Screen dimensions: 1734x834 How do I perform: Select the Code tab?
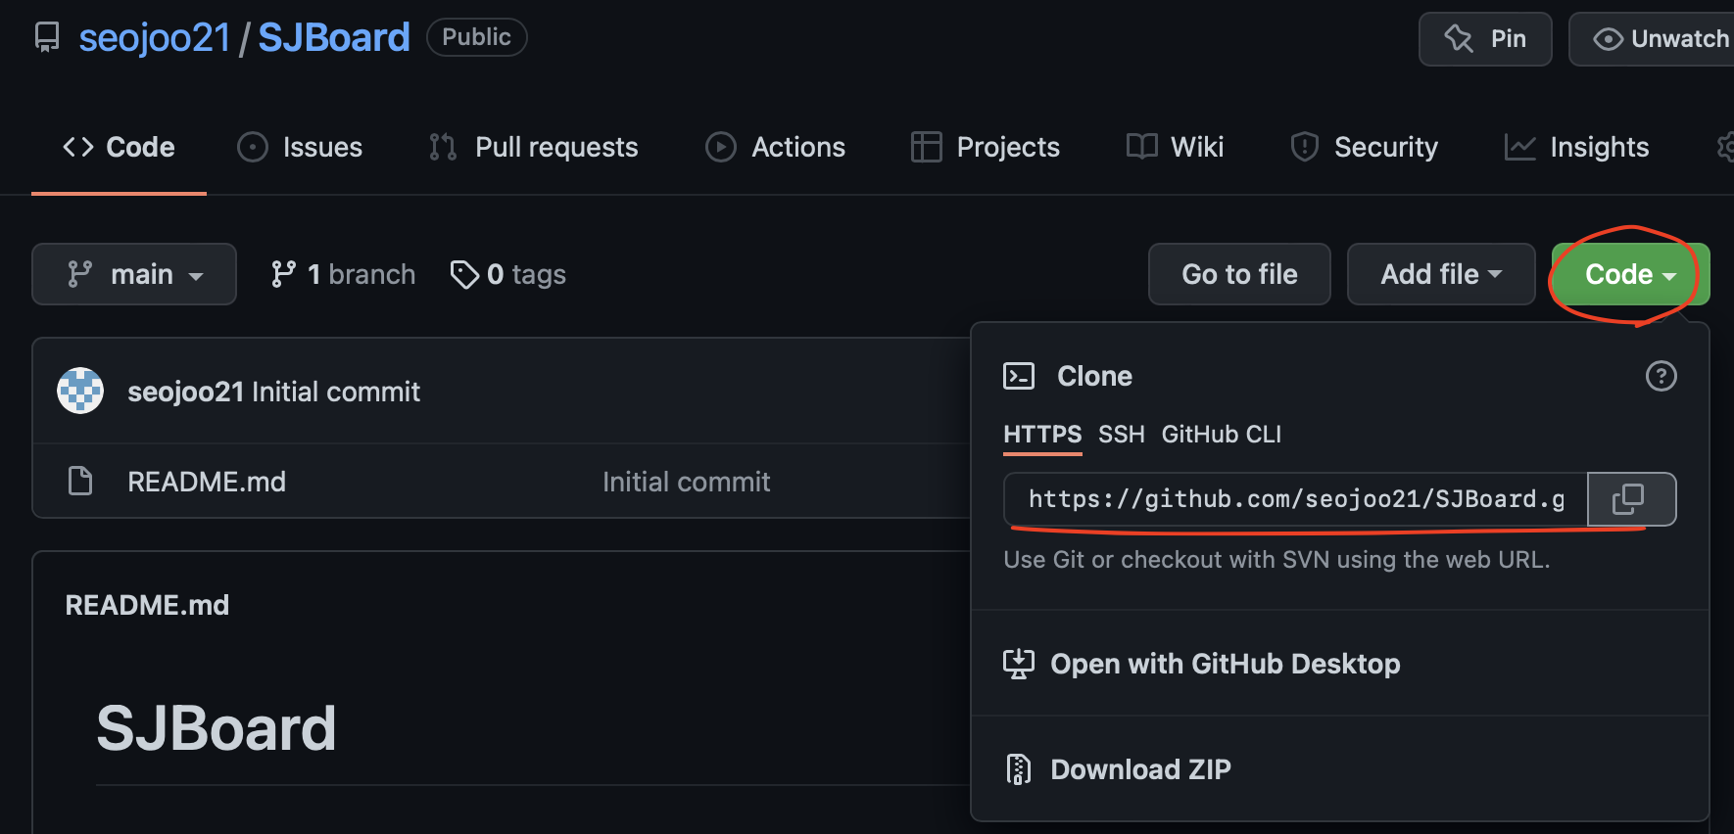click(119, 147)
